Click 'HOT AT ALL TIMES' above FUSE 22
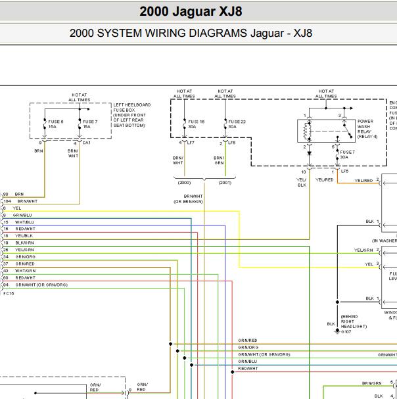 pyautogui.click(x=225, y=93)
